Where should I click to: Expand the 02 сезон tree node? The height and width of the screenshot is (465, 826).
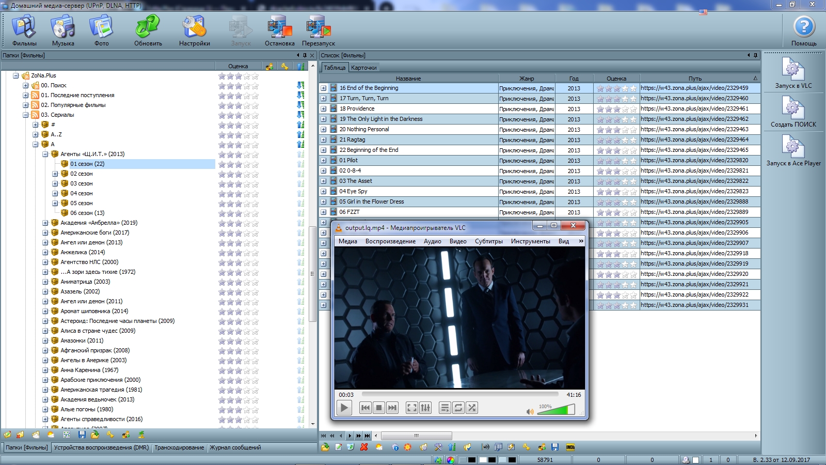coord(55,174)
